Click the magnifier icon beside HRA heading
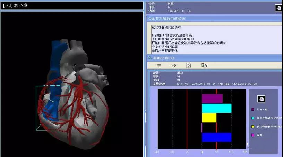The height and width of the screenshot is (157, 283). [150, 58]
